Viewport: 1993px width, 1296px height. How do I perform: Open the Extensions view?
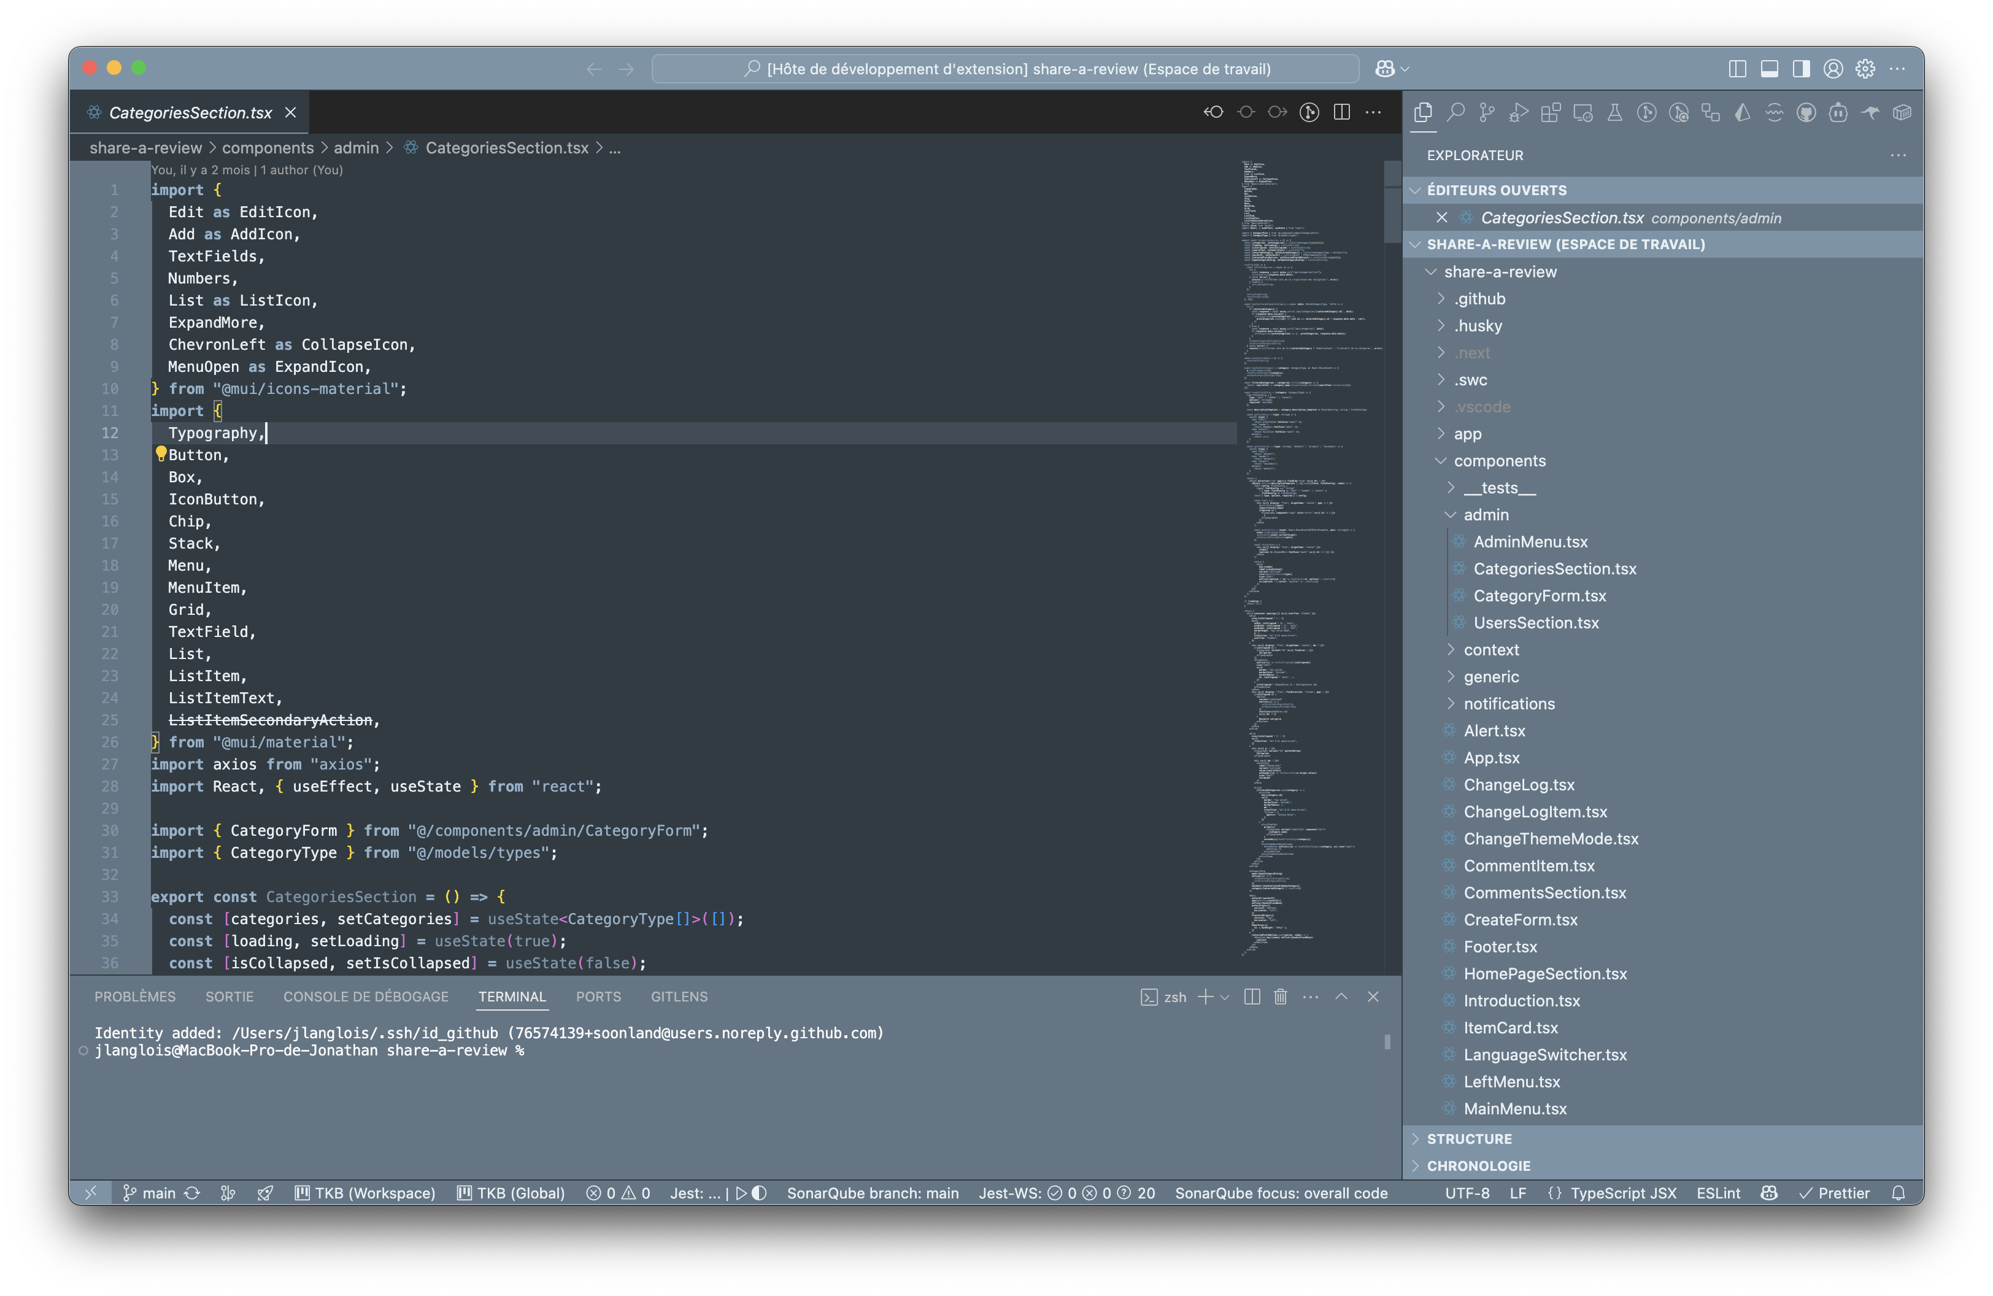1551,112
